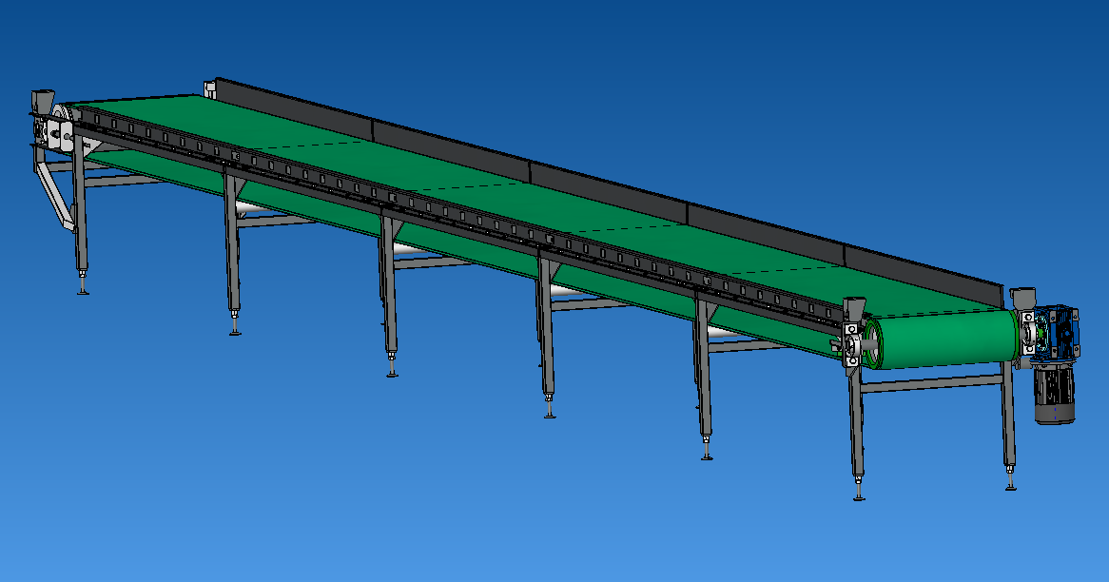Select the adjustable foot of the leftmost leg
Viewport: 1109px width, 582px height.
tap(84, 288)
